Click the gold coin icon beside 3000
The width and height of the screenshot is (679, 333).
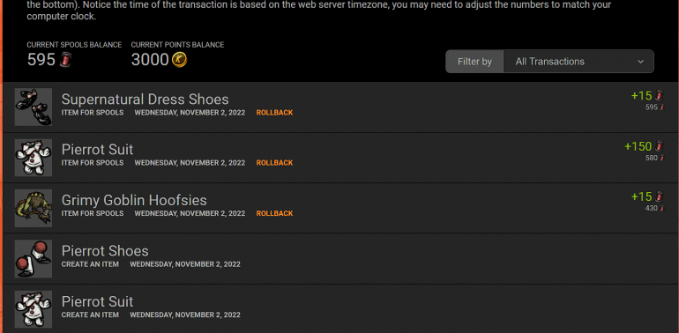pos(179,60)
